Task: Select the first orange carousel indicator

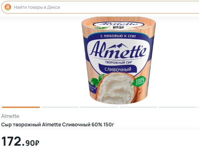Action: (21, 107)
